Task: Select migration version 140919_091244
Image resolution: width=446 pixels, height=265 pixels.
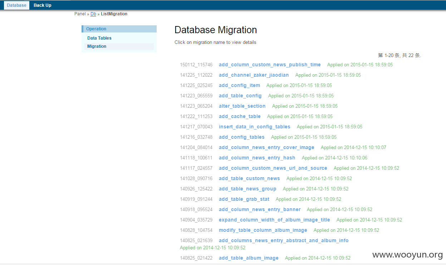Action: (x=196, y=199)
